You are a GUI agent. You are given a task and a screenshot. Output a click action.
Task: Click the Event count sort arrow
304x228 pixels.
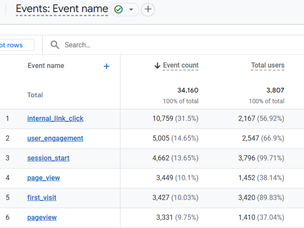pyautogui.click(x=157, y=66)
